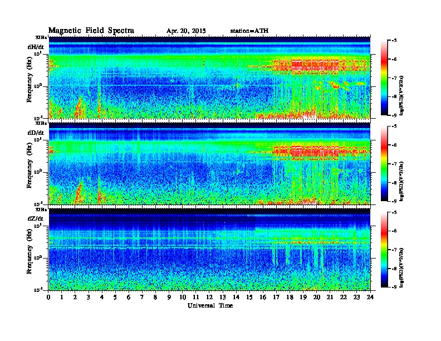Click the log(PSD) label beside dH/dt color scale
This screenshot has width=441, height=341.
tap(403, 95)
